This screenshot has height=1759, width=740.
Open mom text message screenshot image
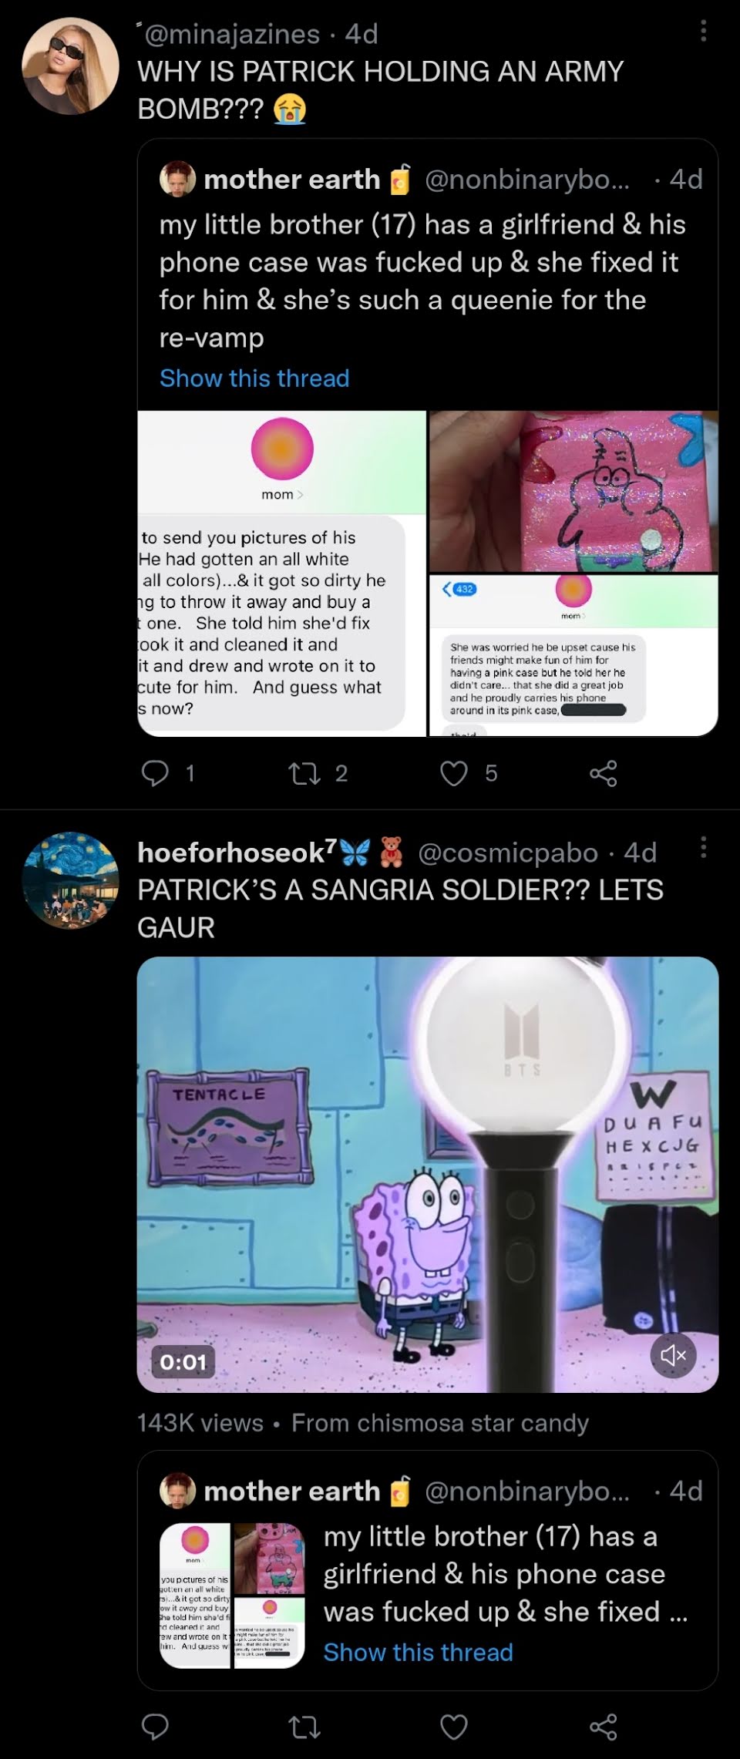coord(282,573)
